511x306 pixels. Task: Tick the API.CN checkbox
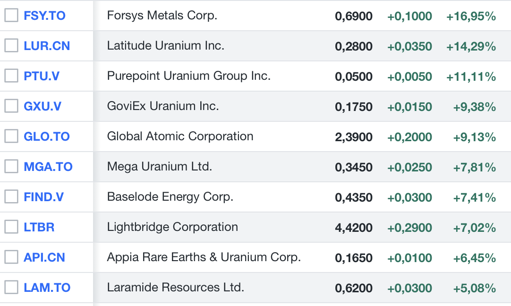tap(11, 257)
